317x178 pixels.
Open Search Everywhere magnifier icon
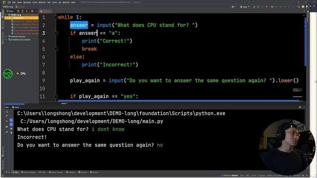(299, 7)
